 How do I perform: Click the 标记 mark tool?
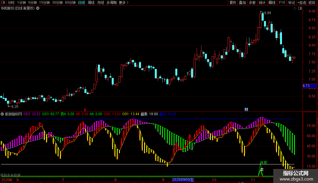[x=292, y=3]
